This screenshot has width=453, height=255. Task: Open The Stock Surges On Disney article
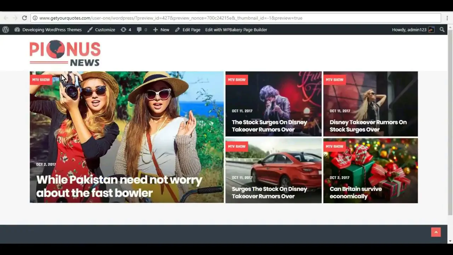tap(269, 126)
